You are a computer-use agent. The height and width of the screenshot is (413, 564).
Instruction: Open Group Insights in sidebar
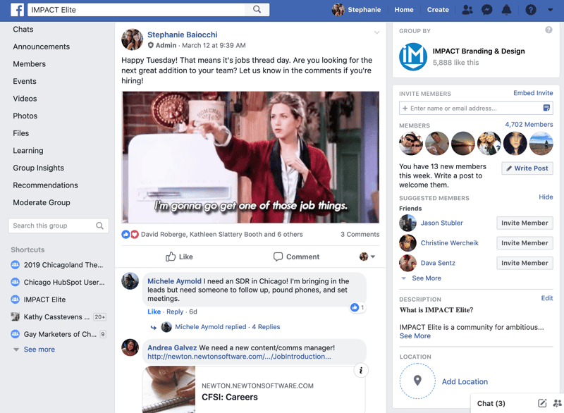[x=39, y=168]
